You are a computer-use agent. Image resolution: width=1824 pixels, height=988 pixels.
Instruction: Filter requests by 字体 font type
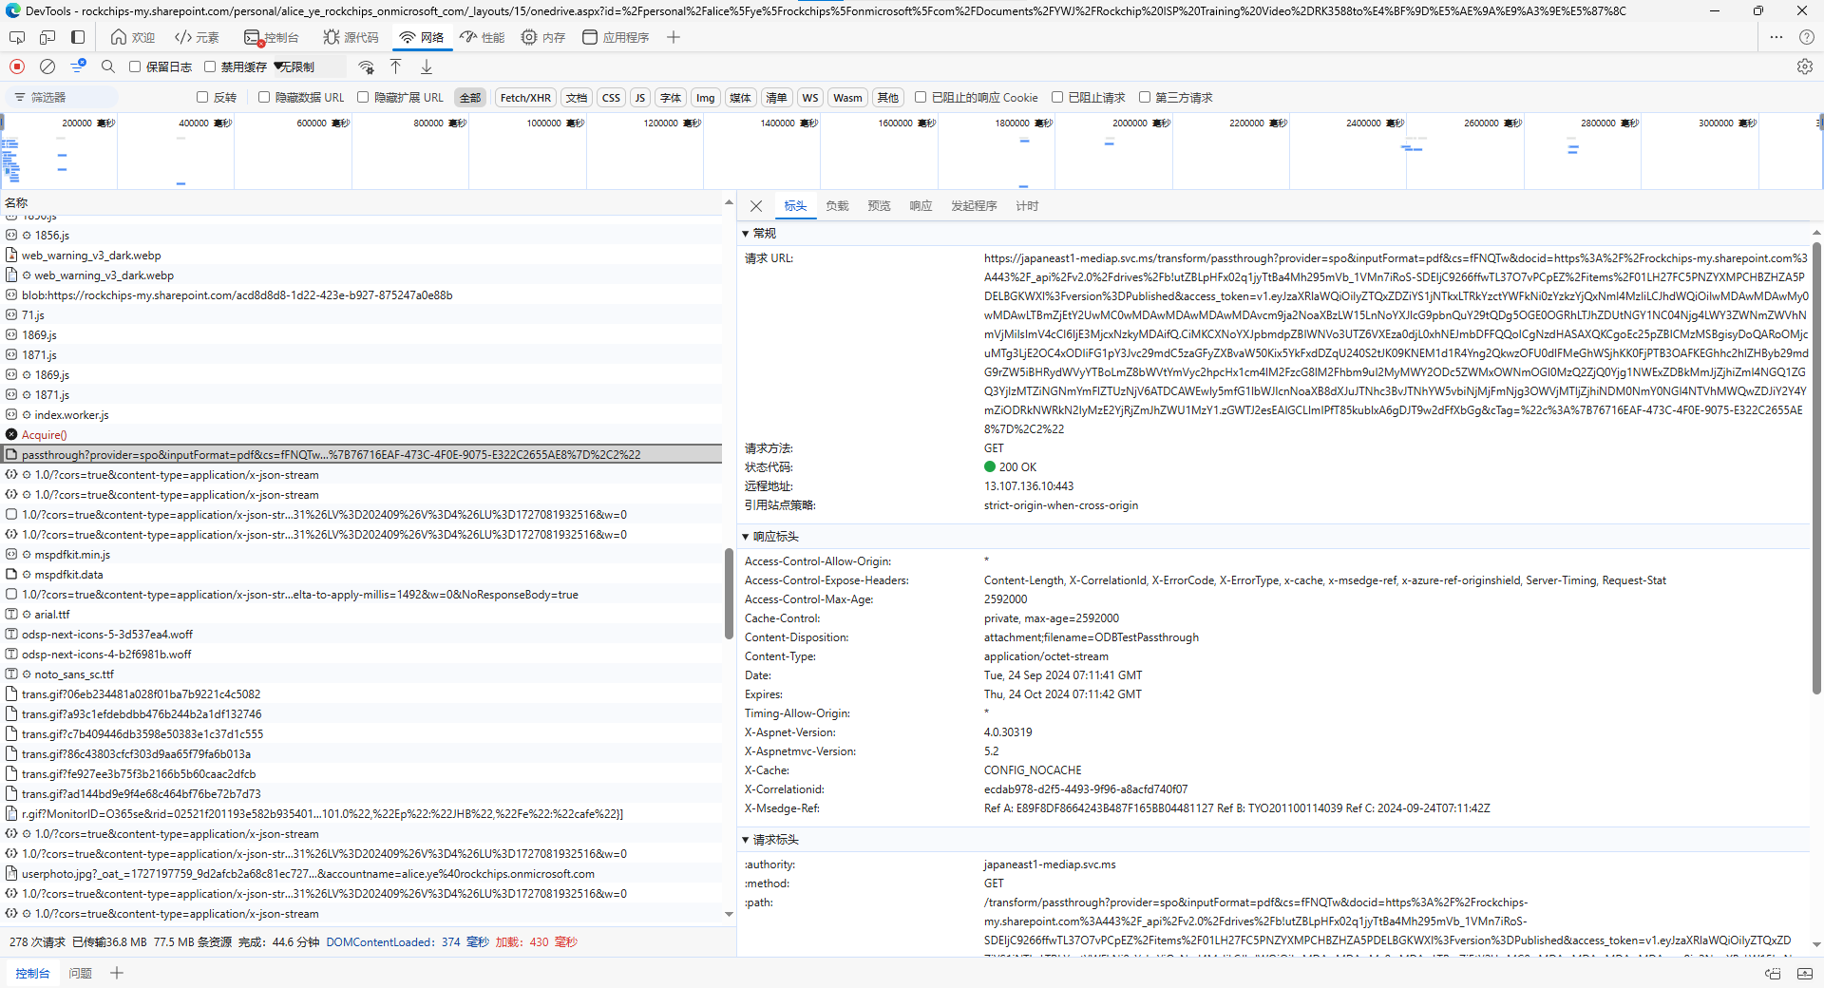point(671,98)
